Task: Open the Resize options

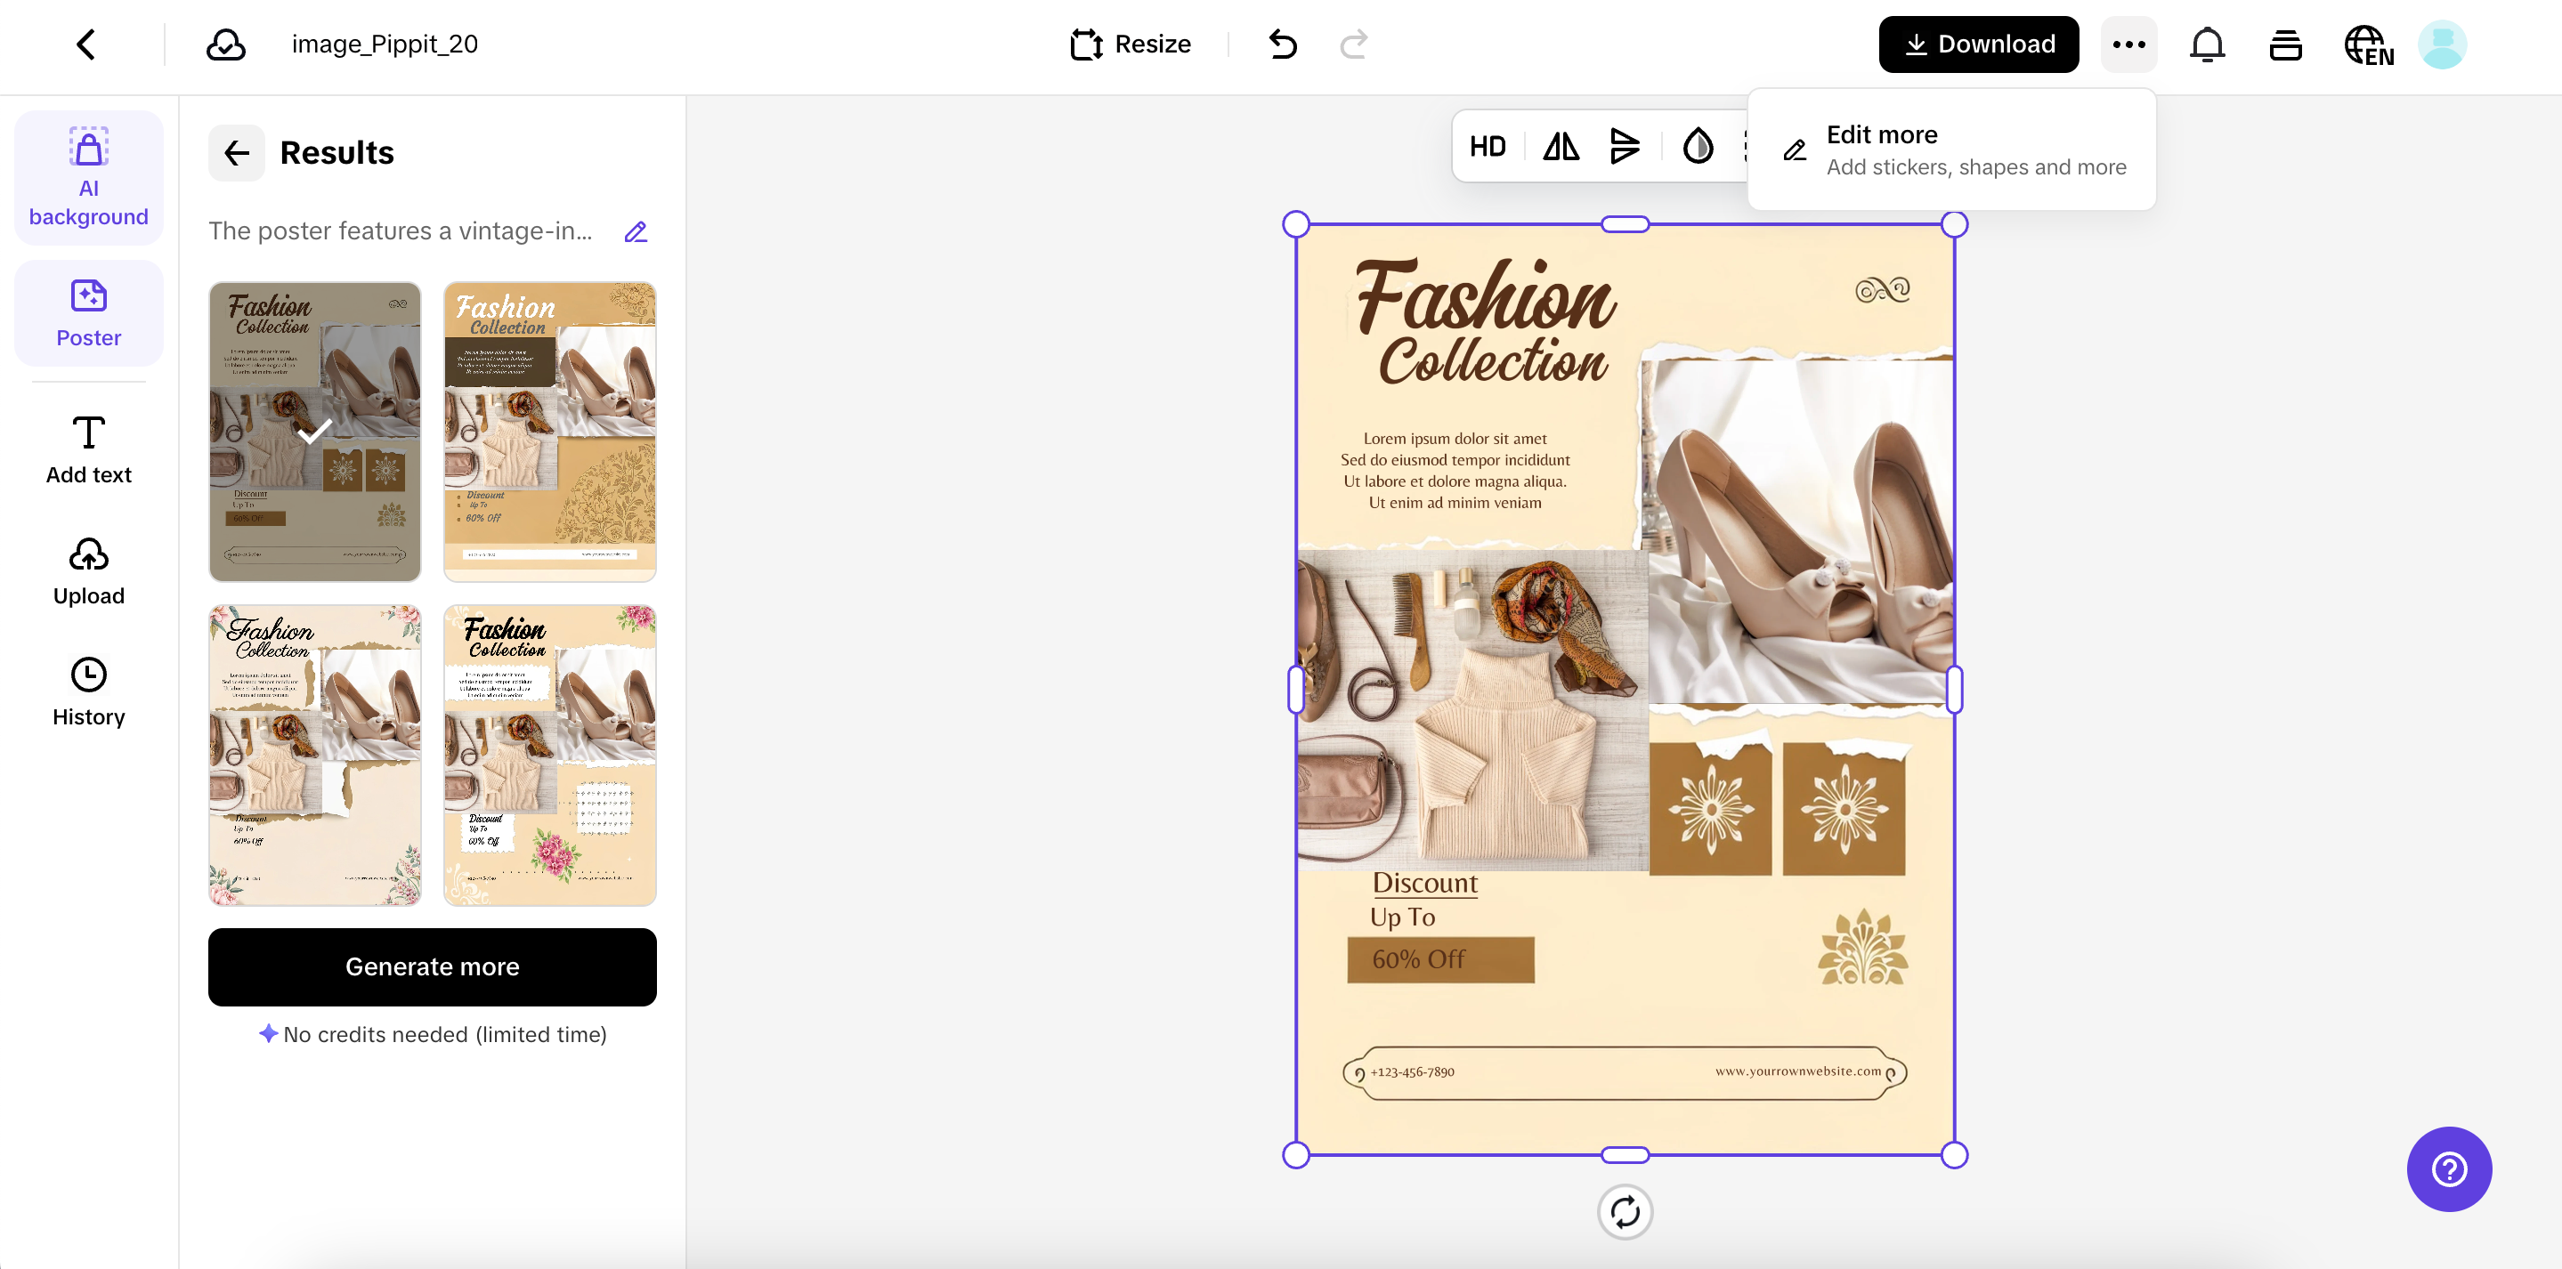Action: click(x=1130, y=44)
